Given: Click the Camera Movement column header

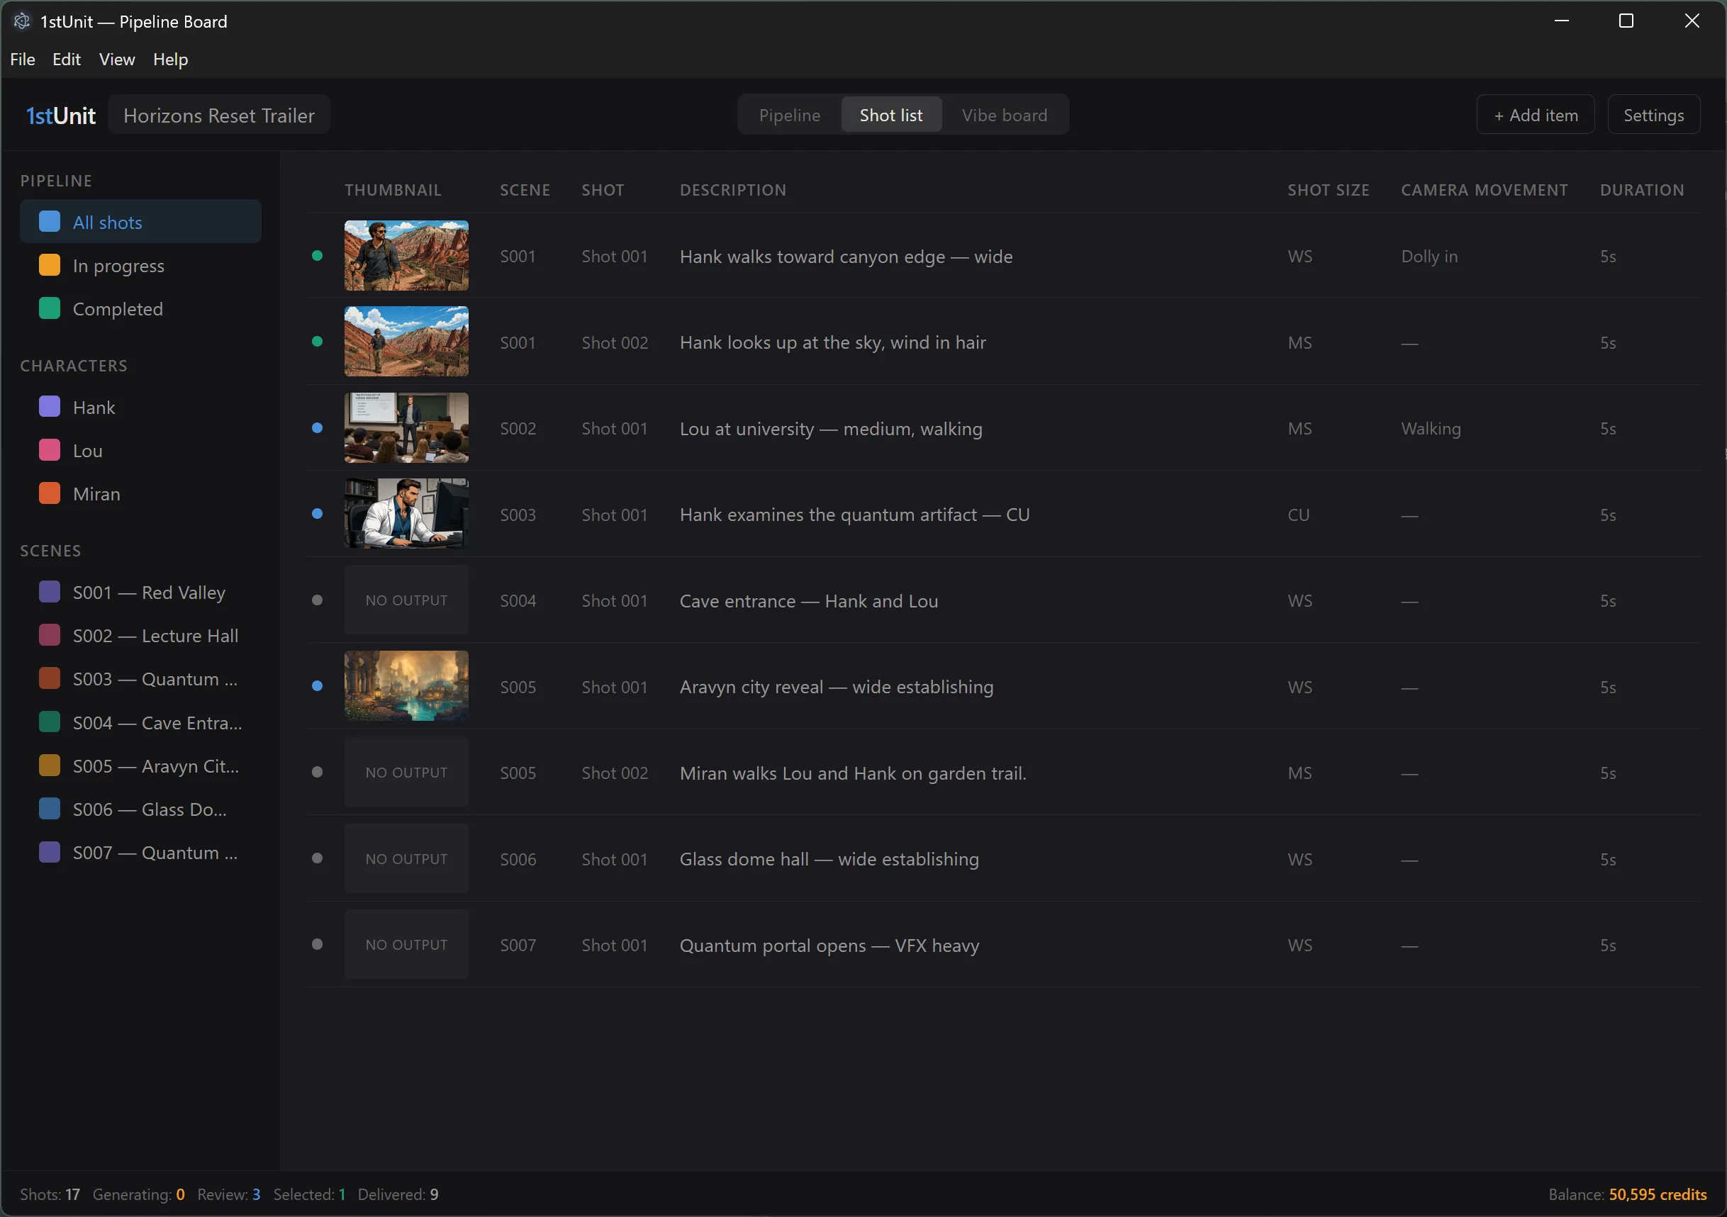Looking at the screenshot, I should point(1484,189).
